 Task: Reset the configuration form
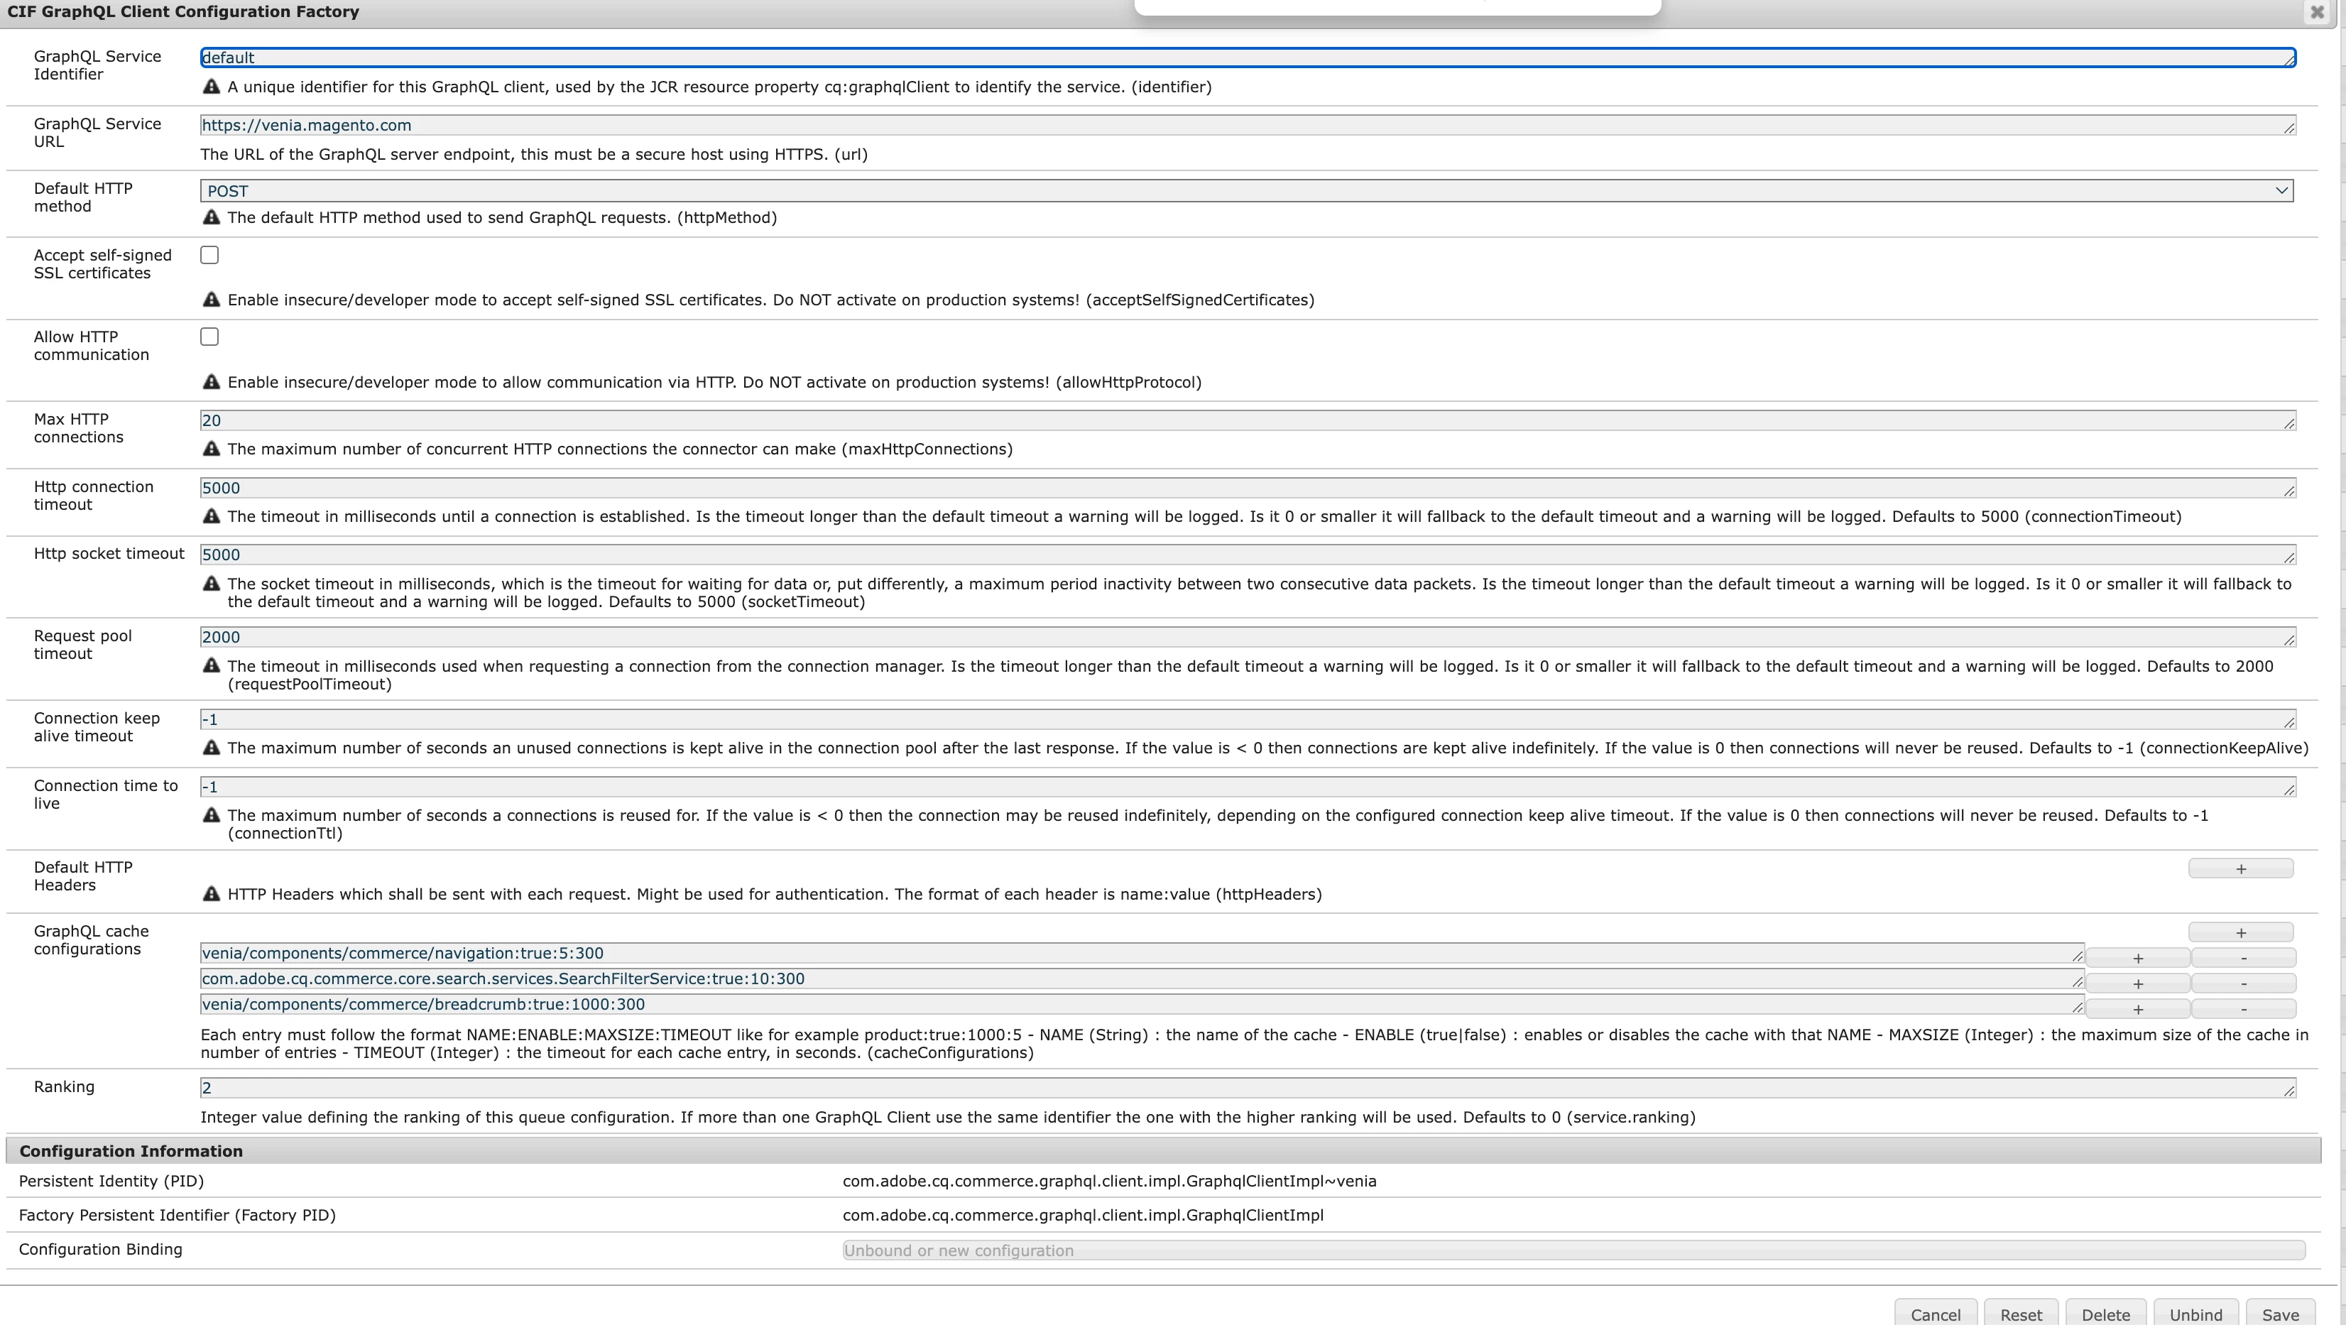point(2020,1314)
